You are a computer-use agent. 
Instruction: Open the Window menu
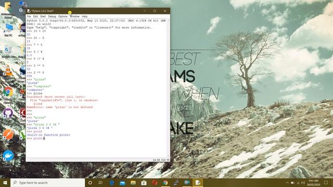(74, 16)
